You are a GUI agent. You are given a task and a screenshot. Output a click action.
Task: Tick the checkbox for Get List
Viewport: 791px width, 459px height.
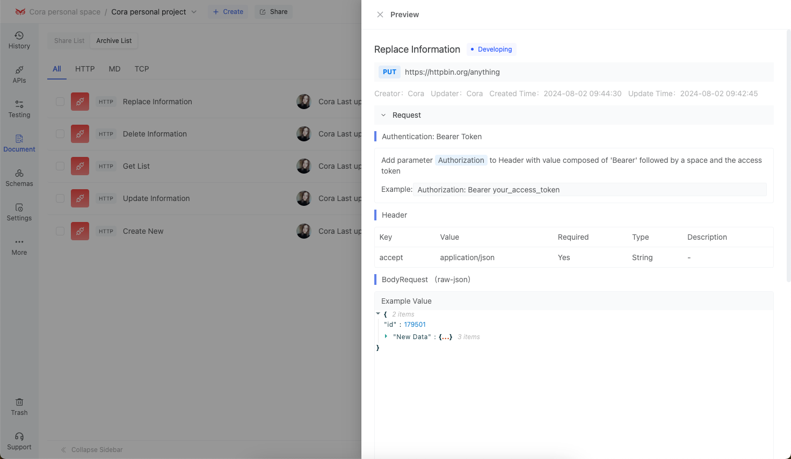click(x=60, y=166)
